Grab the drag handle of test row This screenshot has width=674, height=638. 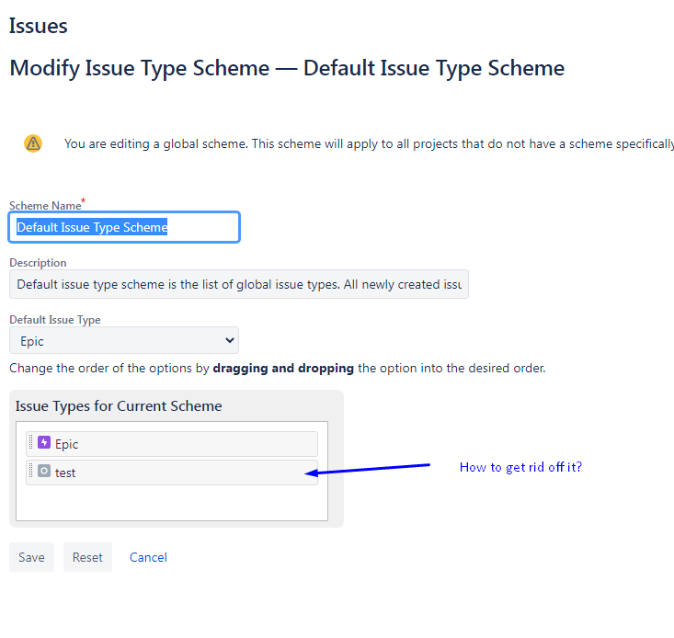click(31, 471)
